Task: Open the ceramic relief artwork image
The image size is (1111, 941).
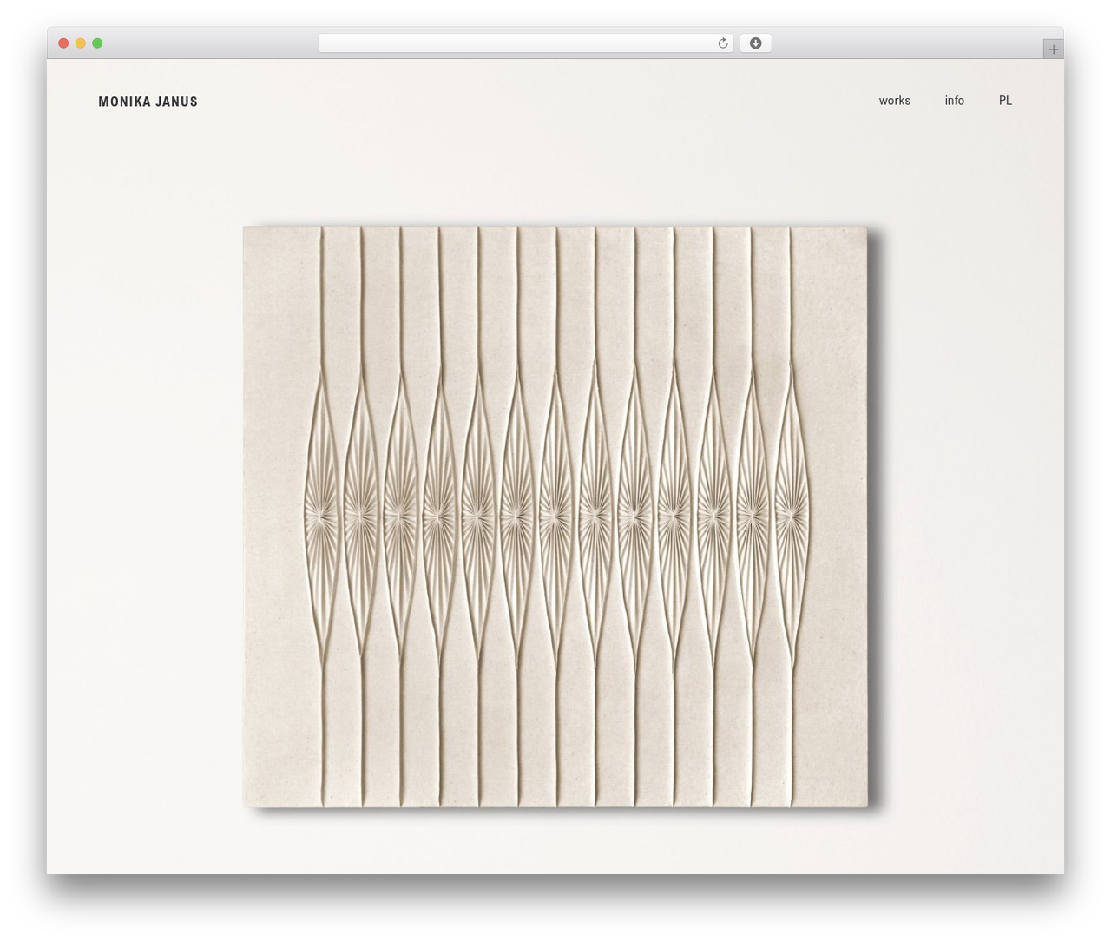Action: pos(555,517)
